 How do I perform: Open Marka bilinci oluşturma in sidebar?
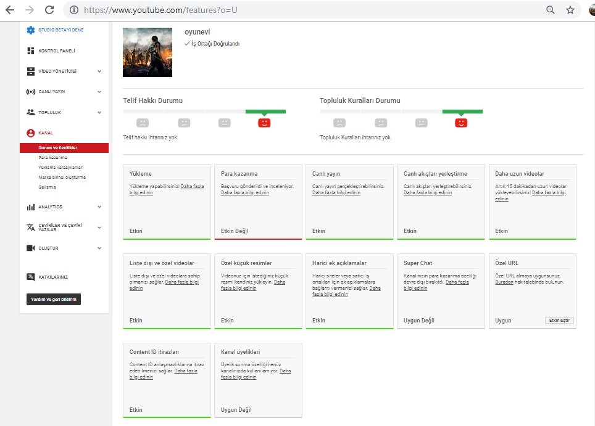point(62,178)
